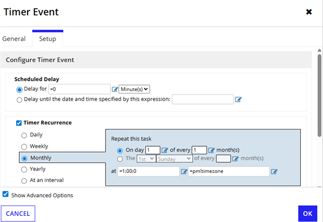Choose the Yearly recurrence option
The height and width of the screenshot is (222, 323).
24,169
